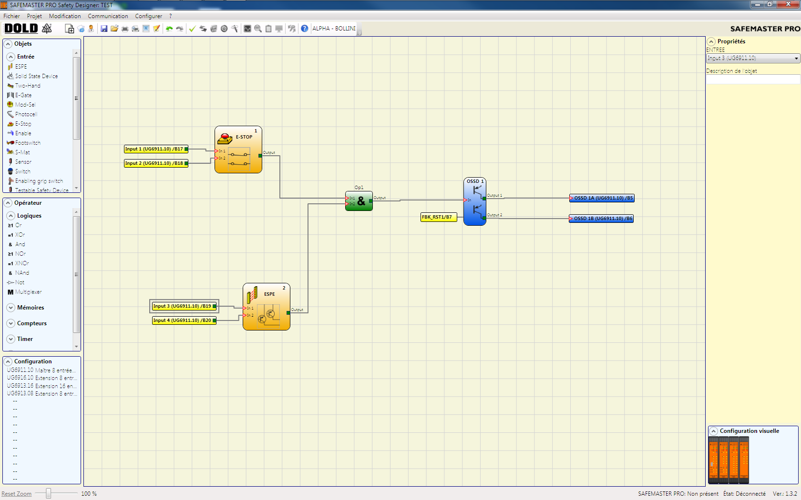This screenshot has height=500, width=801.
Task: Click the DOLD logo
Action: pos(21,29)
